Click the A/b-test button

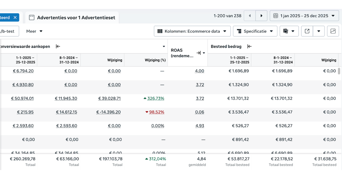coord(8,31)
